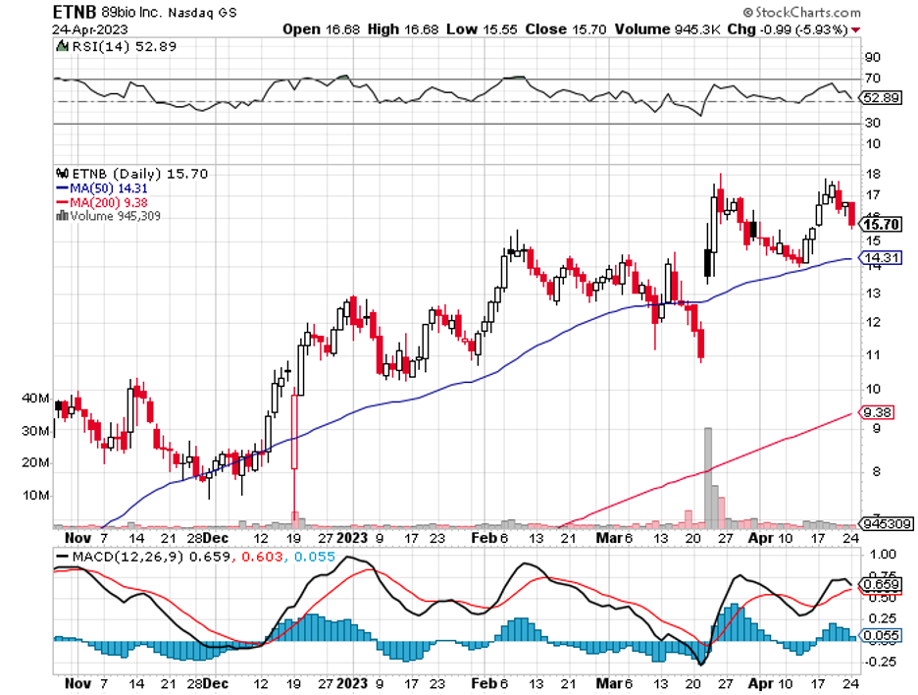The height and width of the screenshot is (695, 918).
Task: Click the 'RSI(14) 52.89' indicator label
Action: click(x=124, y=46)
